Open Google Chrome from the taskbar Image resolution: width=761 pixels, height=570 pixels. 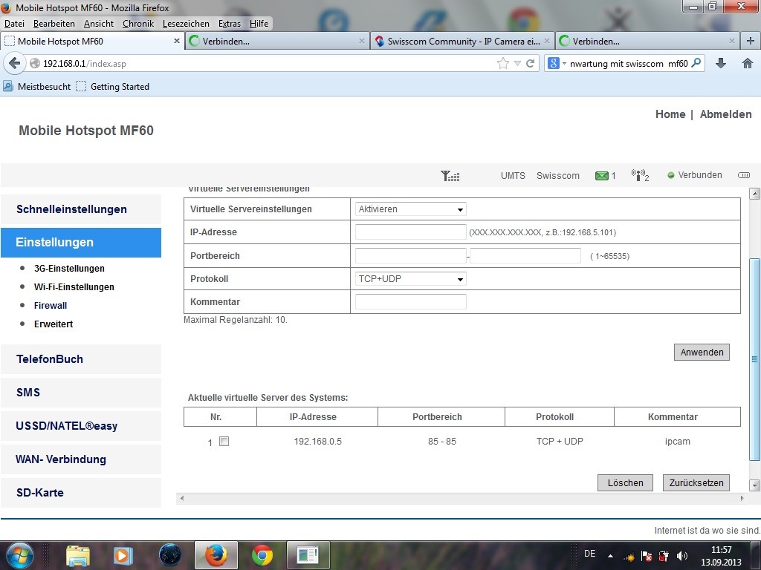click(262, 554)
